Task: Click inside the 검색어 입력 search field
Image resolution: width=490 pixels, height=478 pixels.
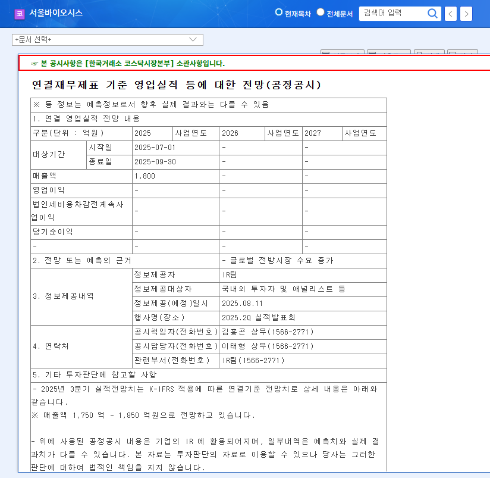Action: click(392, 14)
